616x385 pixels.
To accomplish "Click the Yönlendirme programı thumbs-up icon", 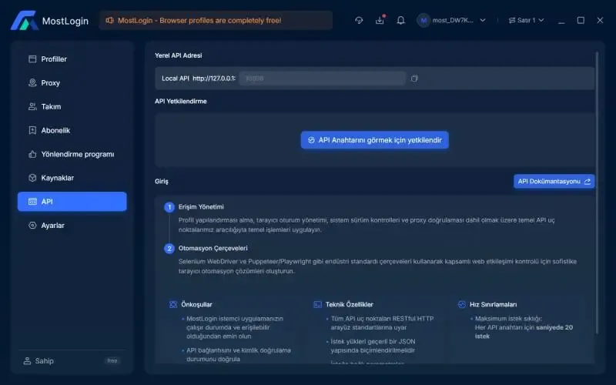I will (32, 154).
